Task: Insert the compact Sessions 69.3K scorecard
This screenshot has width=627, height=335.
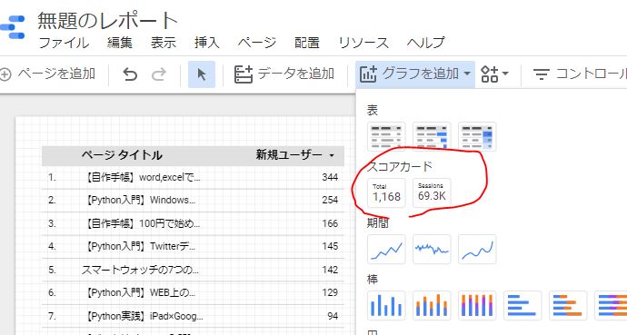Action: pos(432,192)
